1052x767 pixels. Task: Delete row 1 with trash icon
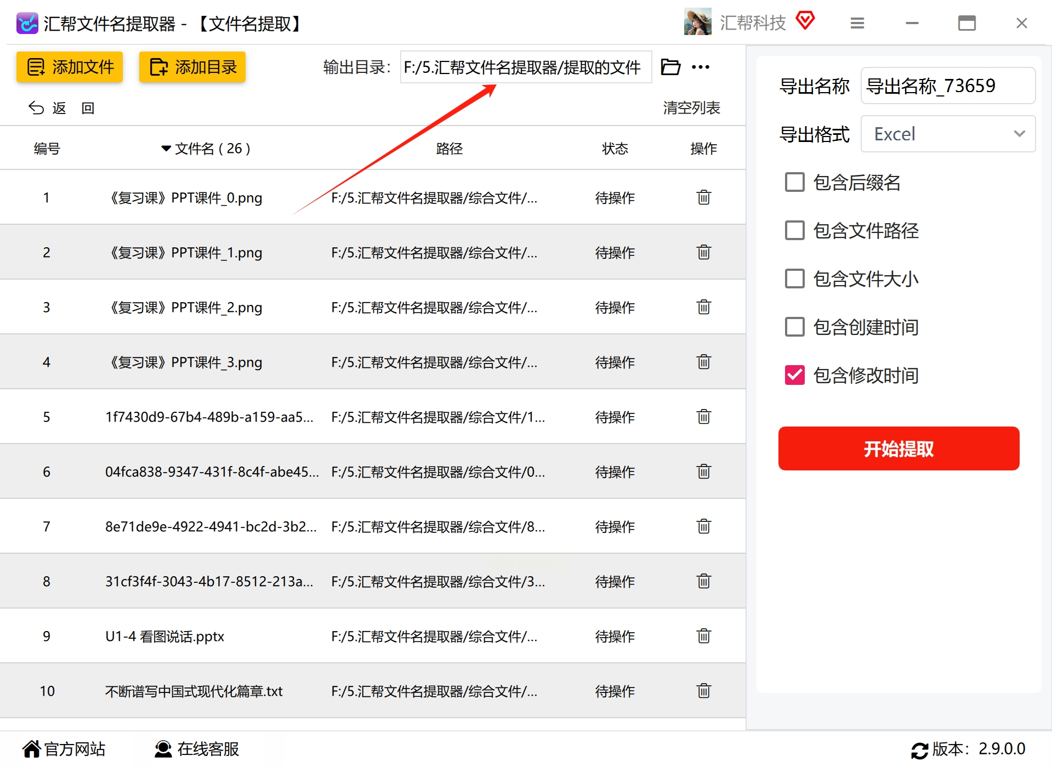pyautogui.click(x=704, y=197)
